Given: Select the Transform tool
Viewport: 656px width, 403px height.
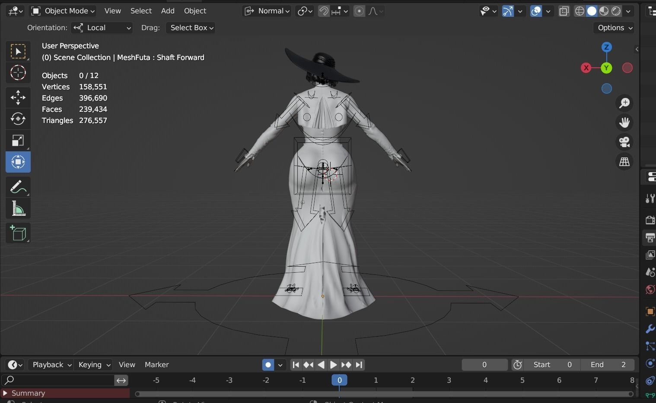Looking at the screenshot, I should coord(18,162).
